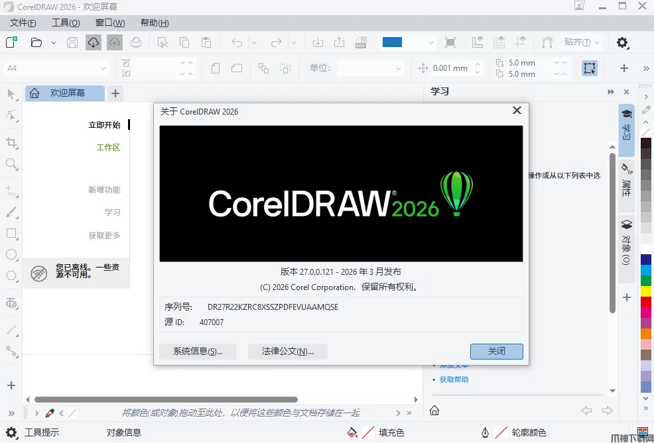This screenshot has height=443, width=654.
Task: Select the Crop tool
Action: pos(11,142)
